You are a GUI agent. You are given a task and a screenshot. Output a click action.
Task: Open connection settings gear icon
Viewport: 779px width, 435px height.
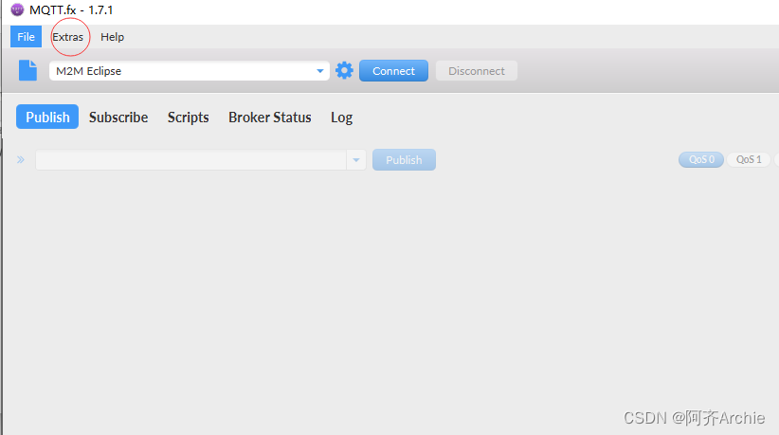pos(344,70)
